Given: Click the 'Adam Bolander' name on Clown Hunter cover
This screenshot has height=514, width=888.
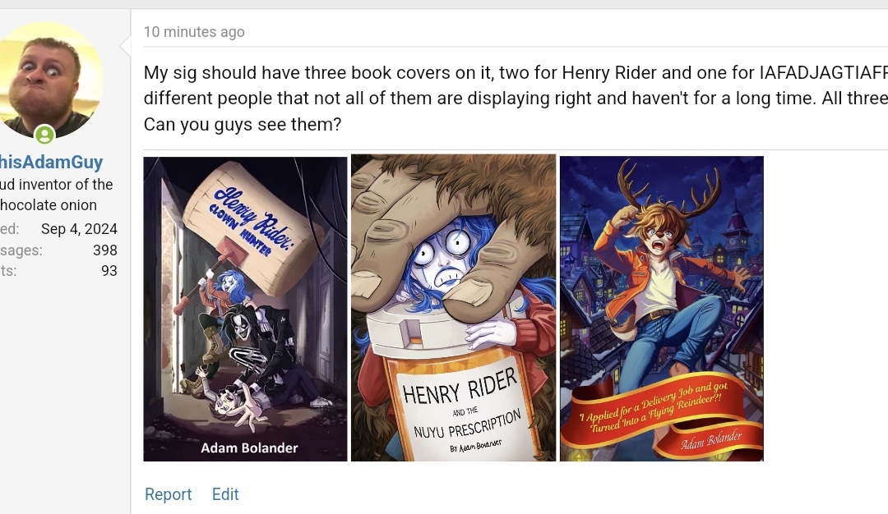Looking at the screenshot, I should click(x=249, y=447).
